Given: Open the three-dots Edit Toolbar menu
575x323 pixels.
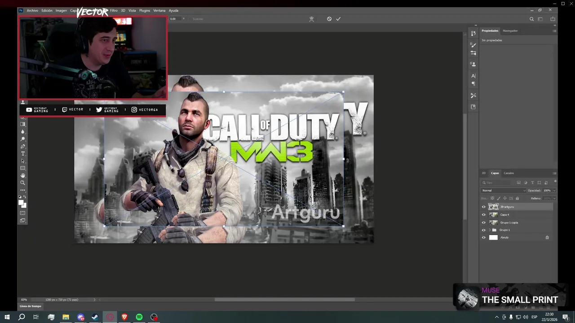Looking at the screenshot, I should tap(23, 190).
